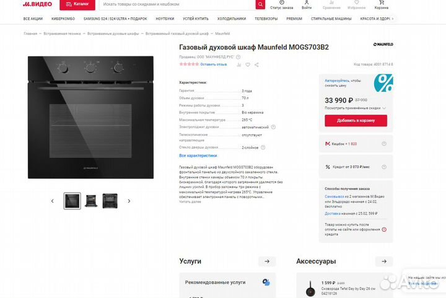
Task: Add product to favorites with heart icon
Action: point(247,64)
